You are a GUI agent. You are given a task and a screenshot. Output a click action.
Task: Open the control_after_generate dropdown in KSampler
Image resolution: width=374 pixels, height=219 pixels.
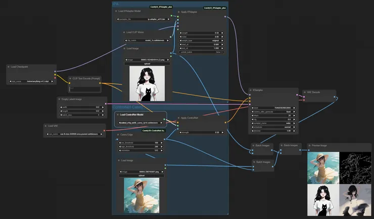point(273,111)
